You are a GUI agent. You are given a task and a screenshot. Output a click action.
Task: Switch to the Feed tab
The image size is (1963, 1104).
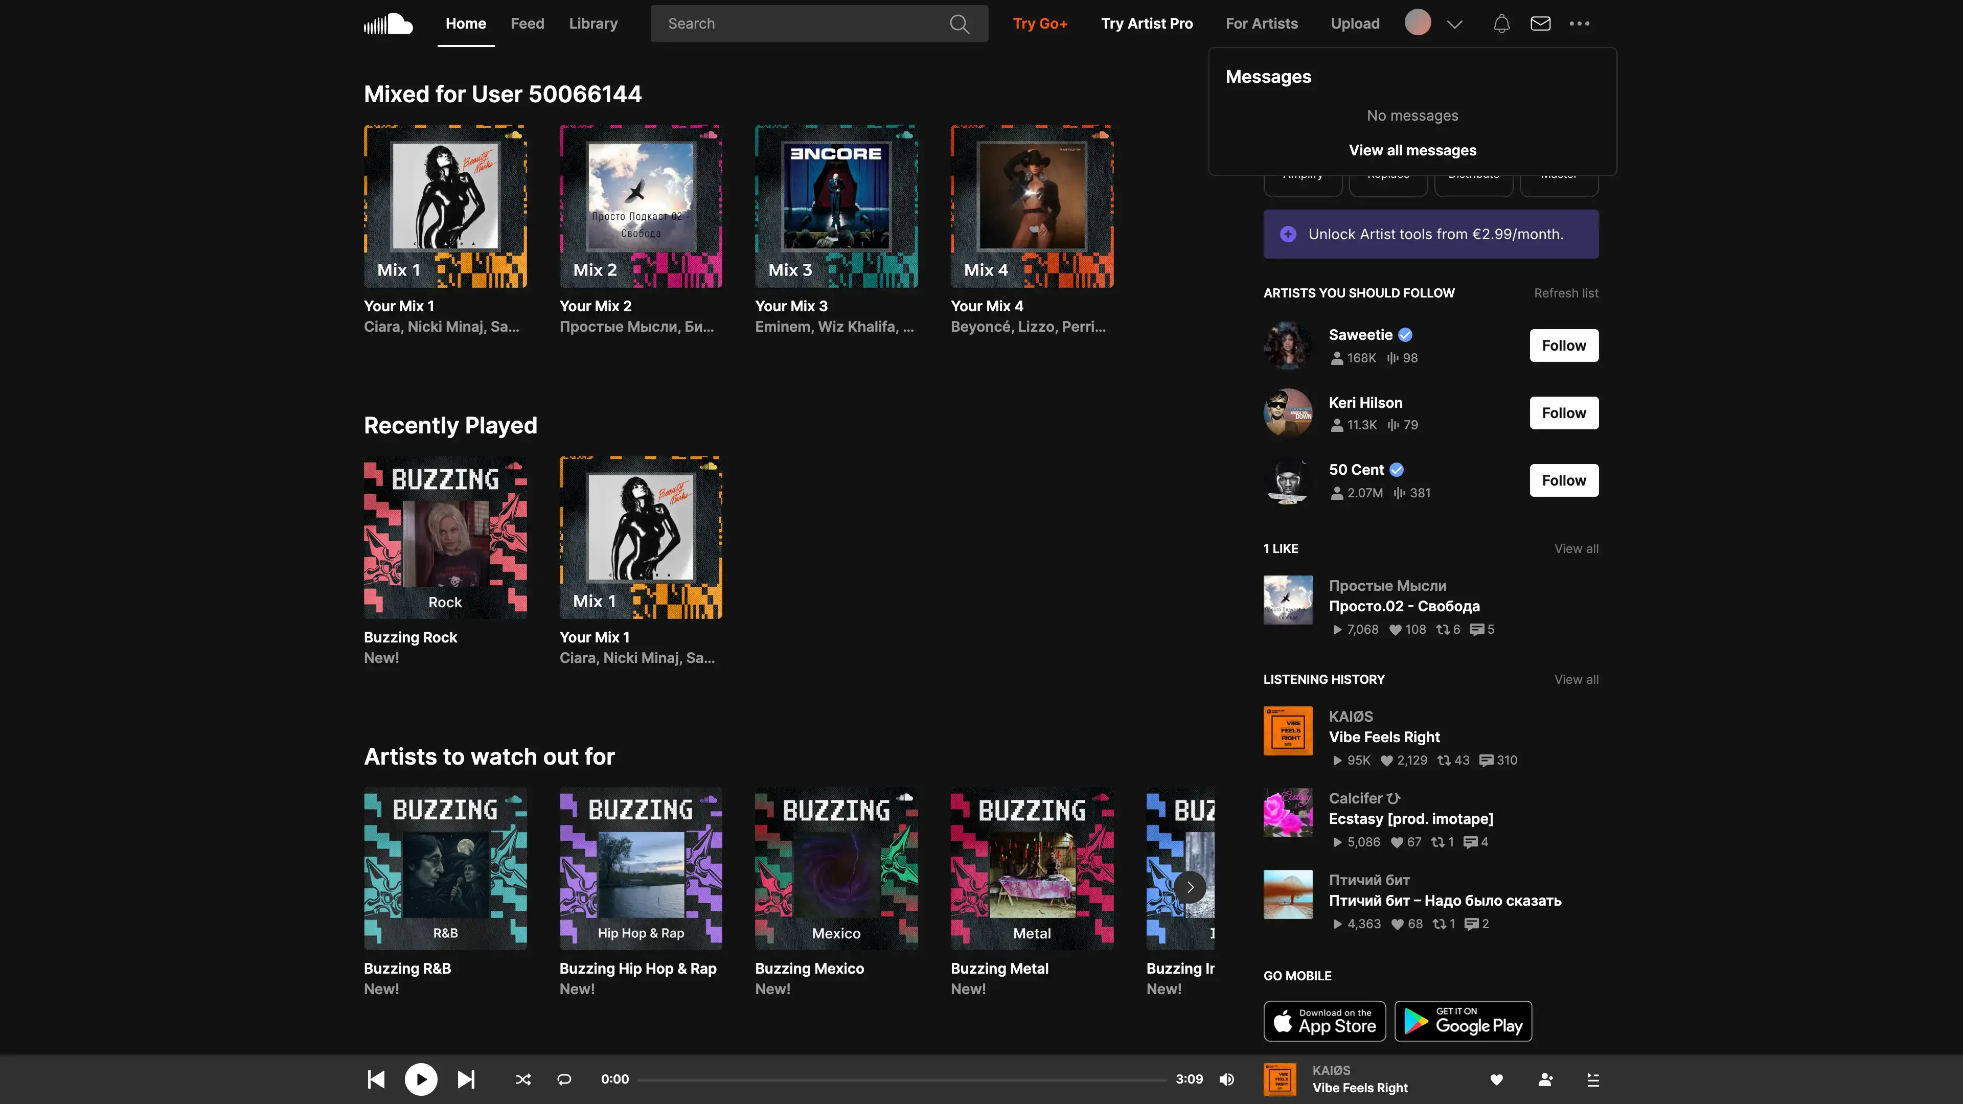527,24
